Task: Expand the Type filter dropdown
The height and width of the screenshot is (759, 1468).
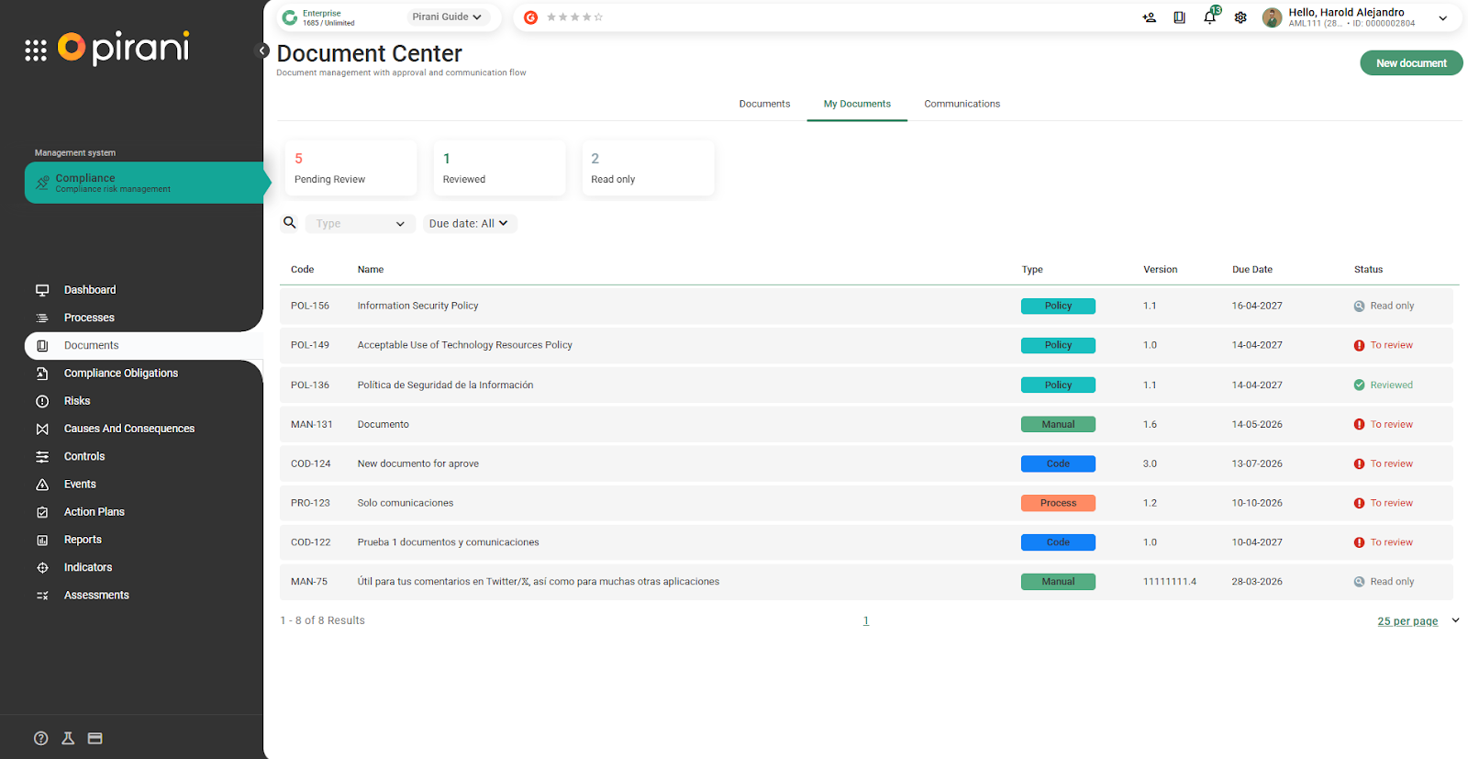Action: pyautogui.click(x=360, y=224)
